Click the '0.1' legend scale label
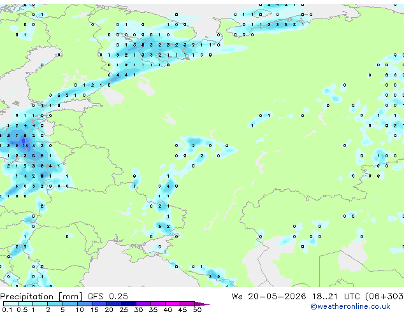404x312 pixels. pos(7,309)
